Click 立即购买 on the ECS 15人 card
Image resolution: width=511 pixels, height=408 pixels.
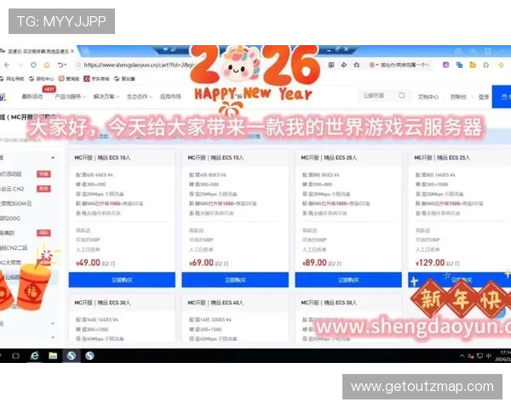[235, 280]
